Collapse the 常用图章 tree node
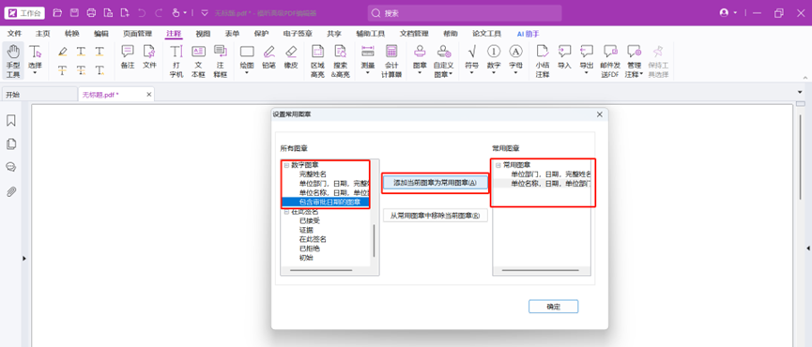812x347 pixels. point(498,165)
